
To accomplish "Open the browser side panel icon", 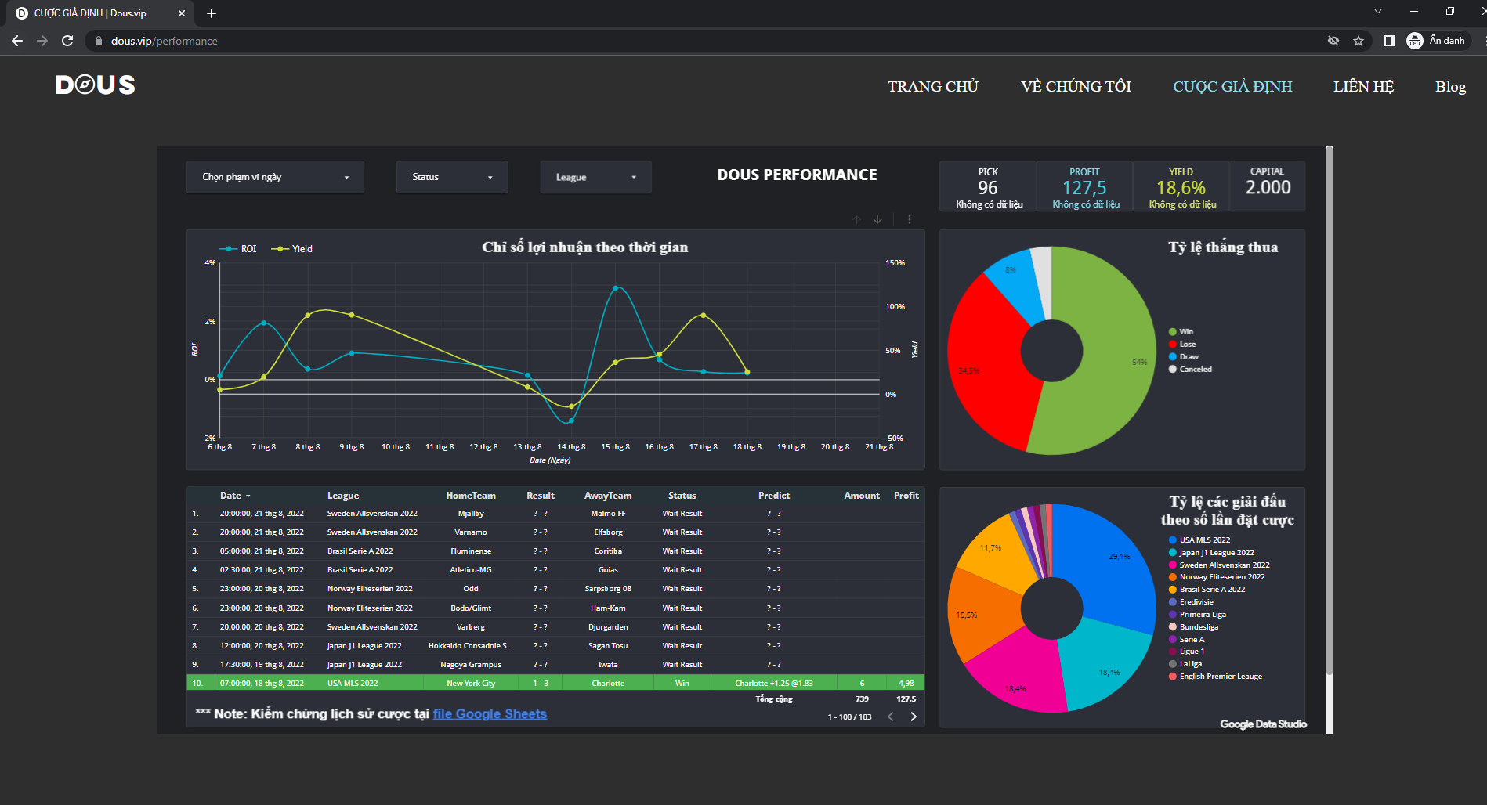I will 1389,41.
